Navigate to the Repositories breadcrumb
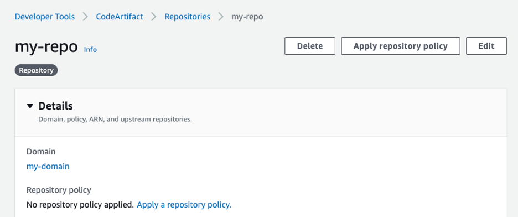The image size is (518, 217). (187, 17)
